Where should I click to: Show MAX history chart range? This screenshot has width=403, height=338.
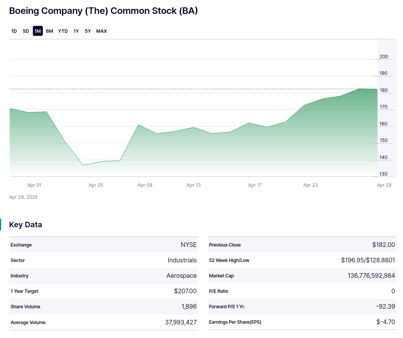click(x=102, y=31)
